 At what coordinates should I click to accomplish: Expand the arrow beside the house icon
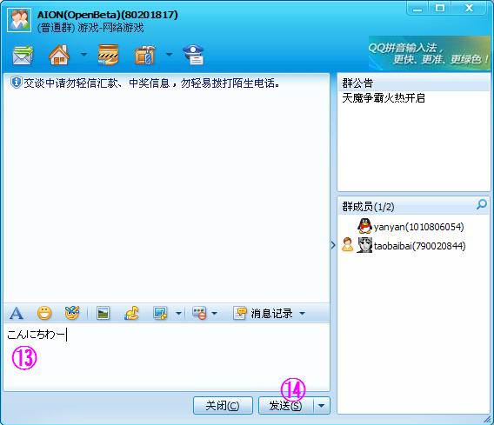pyautogui.click(x=83, y=55)
